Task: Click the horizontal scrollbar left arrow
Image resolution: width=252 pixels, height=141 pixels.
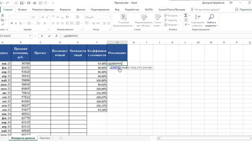Action: click(x=158, y=138)
